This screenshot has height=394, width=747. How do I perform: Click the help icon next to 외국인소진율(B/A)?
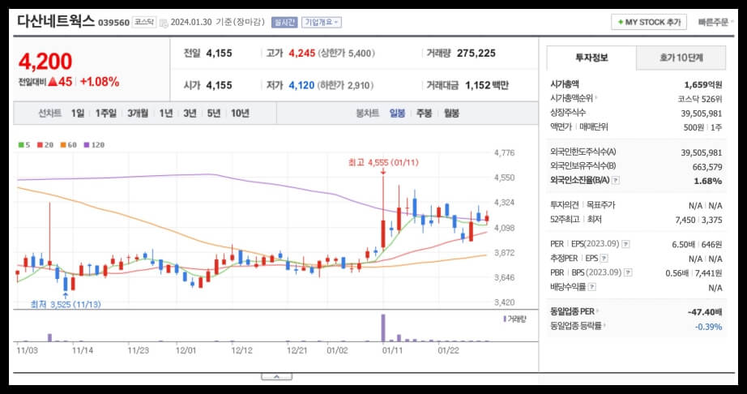point(616,181)
